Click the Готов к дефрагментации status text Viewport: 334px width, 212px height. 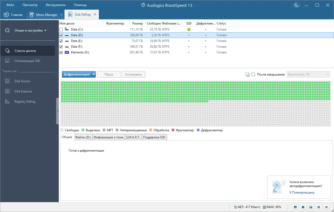tap(86, 151)
